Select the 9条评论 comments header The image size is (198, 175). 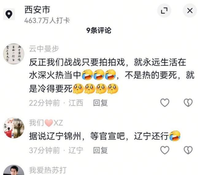(x=99, y=30)
